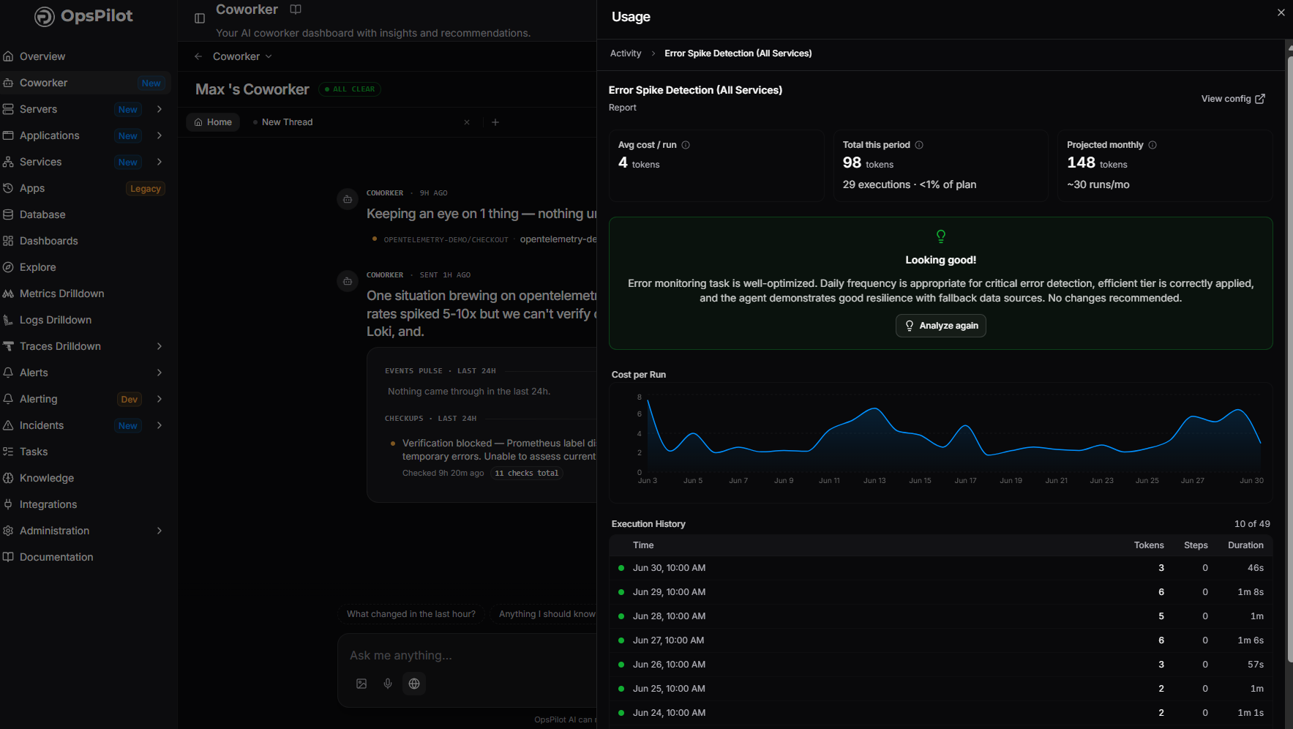Click the first coworker message avatar icon
Viewport: 1293px width, 729px height.
pyautogui.click(x=348, y=199)
